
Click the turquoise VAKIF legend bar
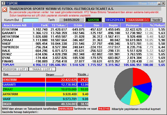24,99
